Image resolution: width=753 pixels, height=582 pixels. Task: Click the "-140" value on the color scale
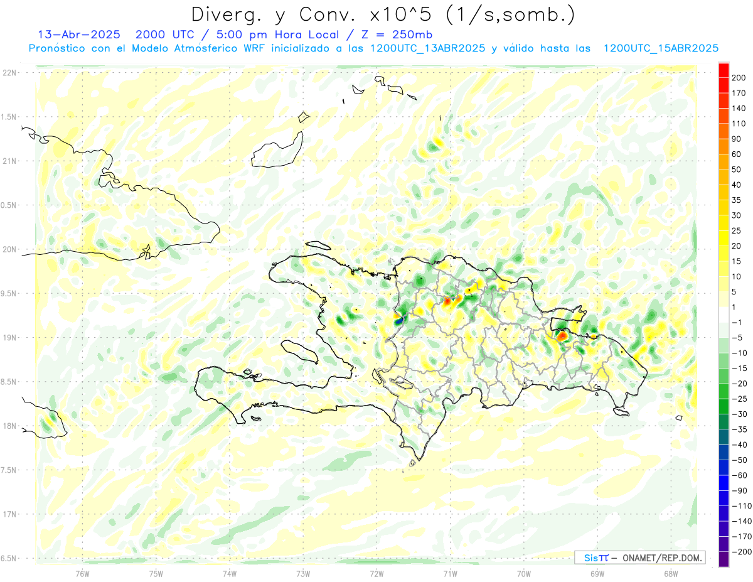pyautogui.click(x=742, y=521)
